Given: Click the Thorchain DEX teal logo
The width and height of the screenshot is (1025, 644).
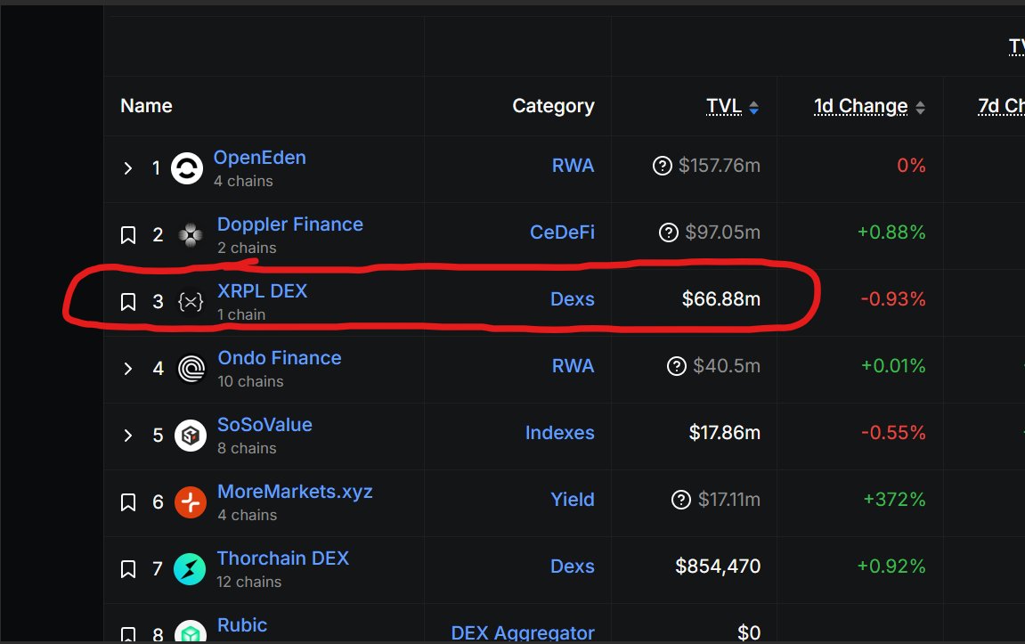Looking at the screenshot, I should (189, 568).
